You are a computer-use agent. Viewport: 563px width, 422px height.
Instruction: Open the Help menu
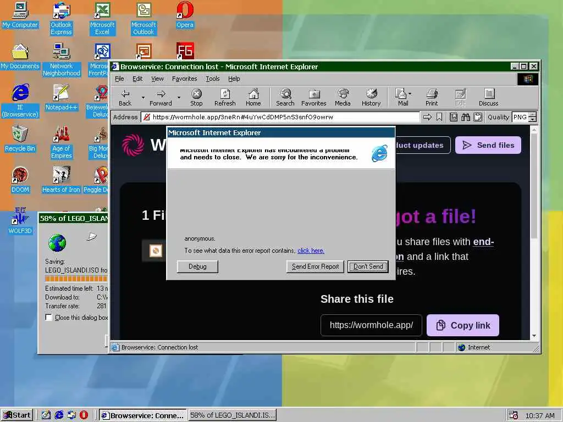pyautogui.click(x=234, y=79)
